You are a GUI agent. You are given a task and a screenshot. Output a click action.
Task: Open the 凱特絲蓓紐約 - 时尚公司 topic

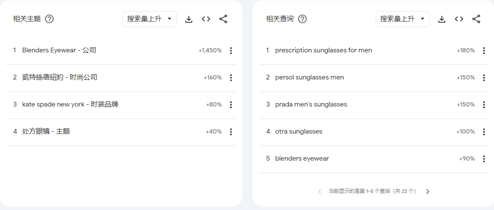tap(60, 77)
